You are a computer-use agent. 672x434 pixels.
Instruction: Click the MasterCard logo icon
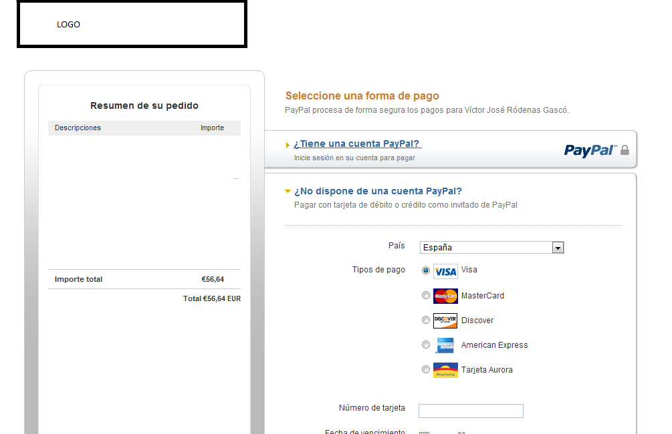tap(445, 296)
